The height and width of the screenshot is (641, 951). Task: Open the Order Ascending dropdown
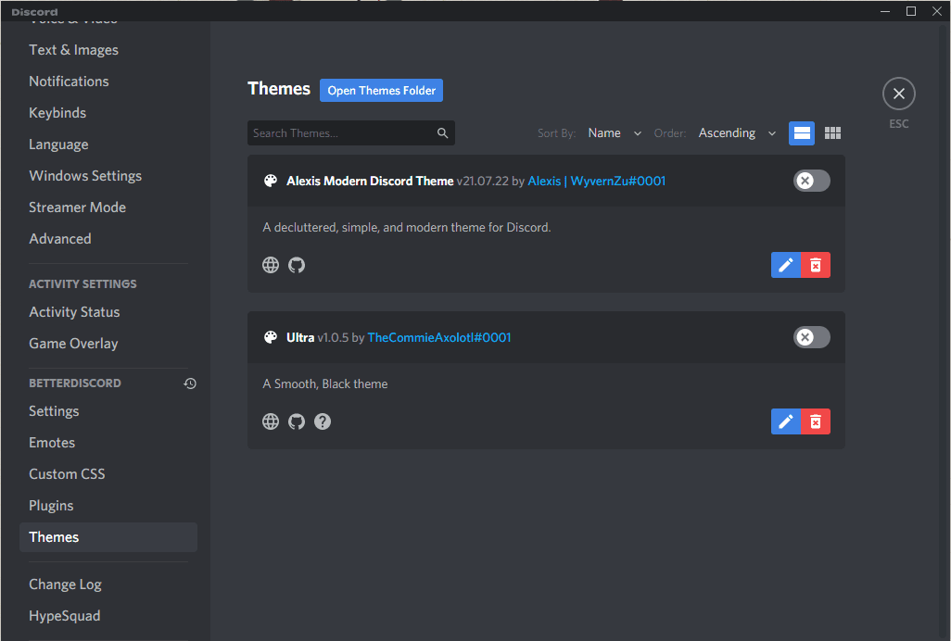(737, 132)
